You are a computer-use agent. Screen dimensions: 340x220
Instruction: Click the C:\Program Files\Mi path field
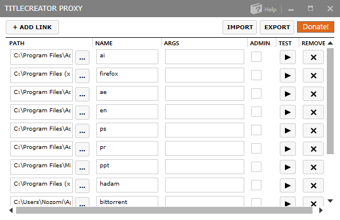41,167
